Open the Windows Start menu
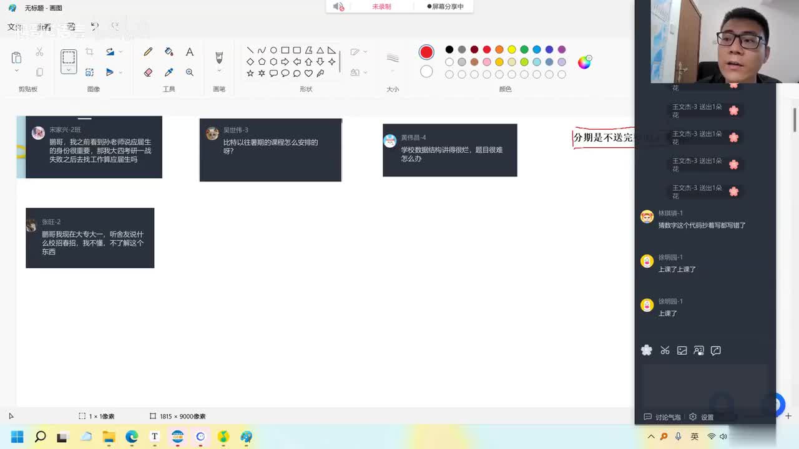The width and height of the screenshot is (799, 449). tap(17, 437)
